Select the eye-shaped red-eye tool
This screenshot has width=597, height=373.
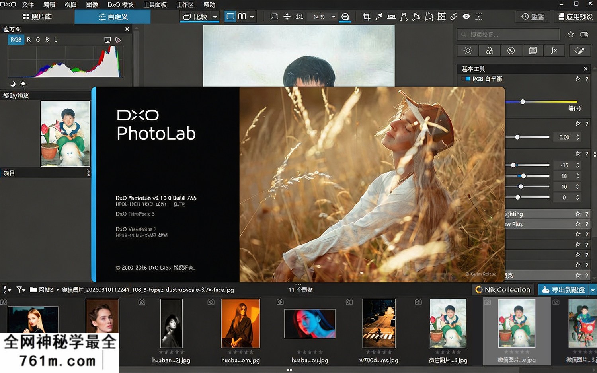point(466,17)
